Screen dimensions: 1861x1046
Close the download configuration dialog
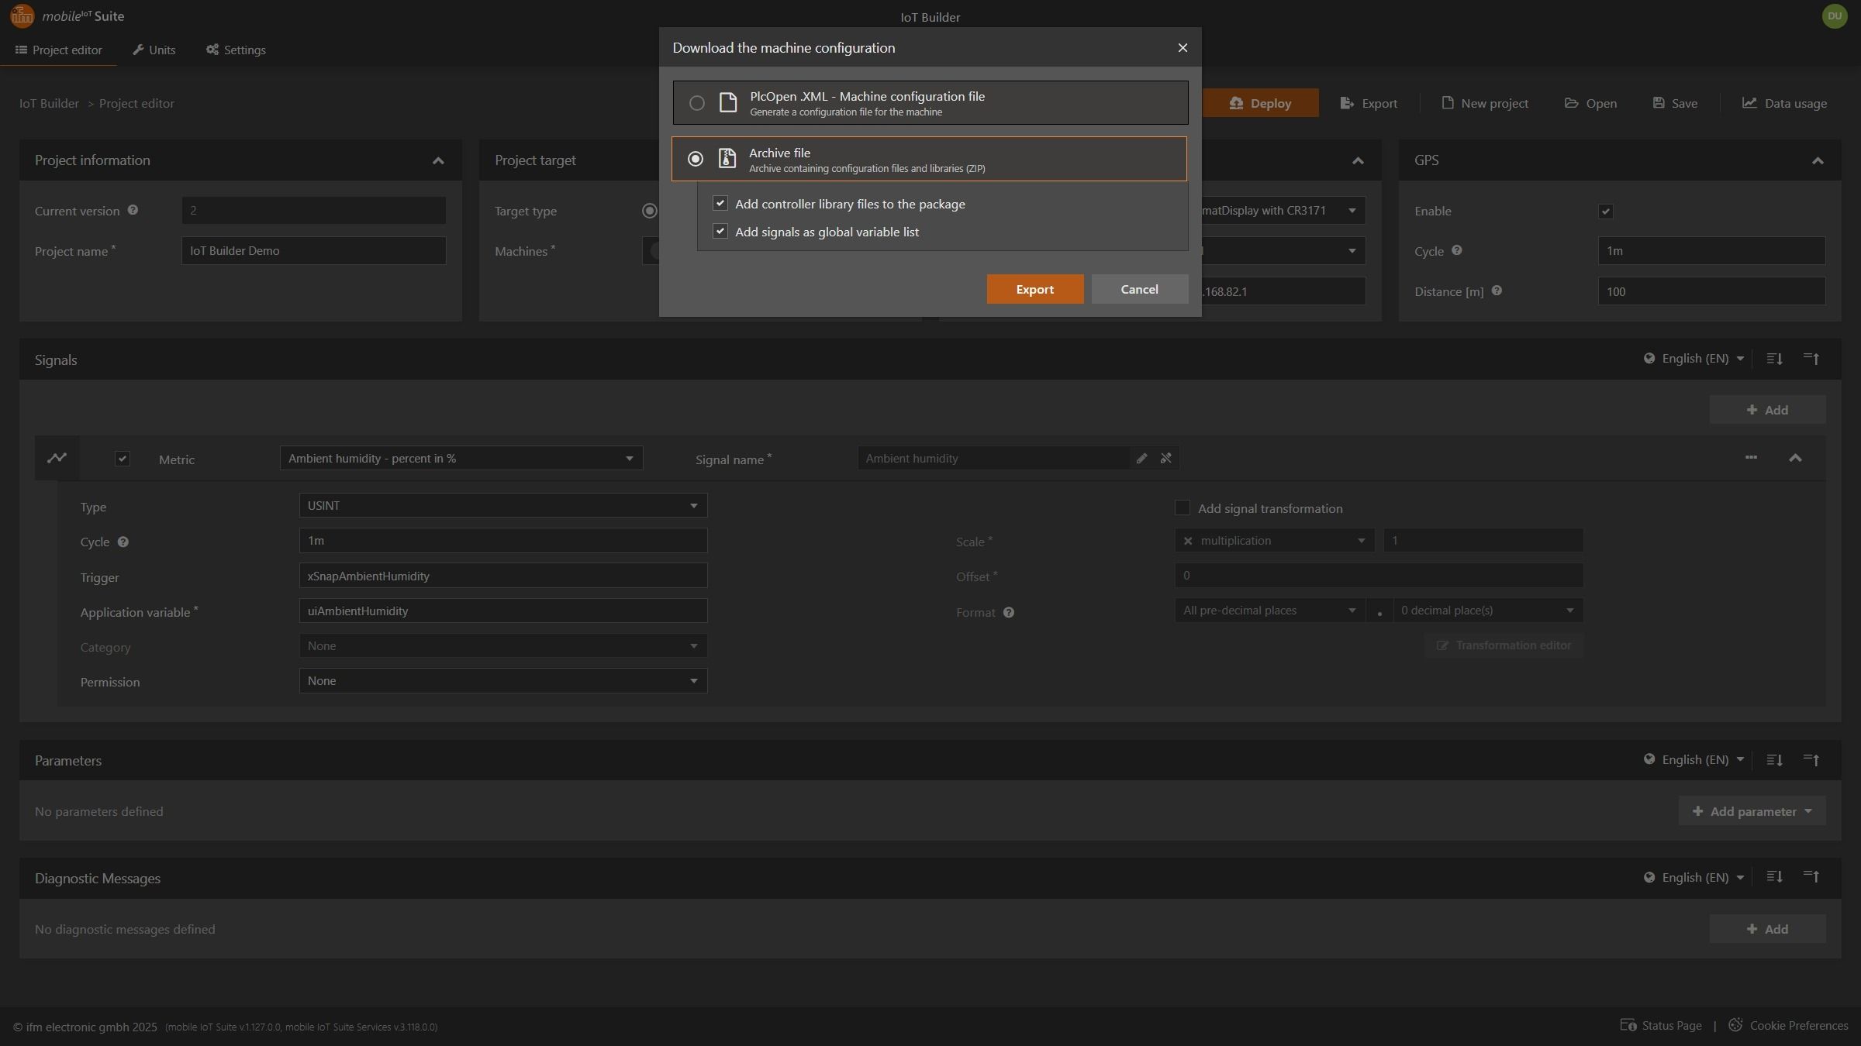pyautogui.click(x=1183, y=48)
